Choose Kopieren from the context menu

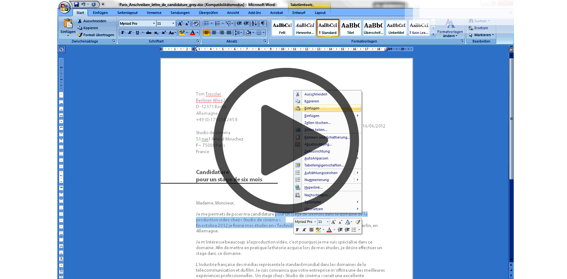click(312, 101)
